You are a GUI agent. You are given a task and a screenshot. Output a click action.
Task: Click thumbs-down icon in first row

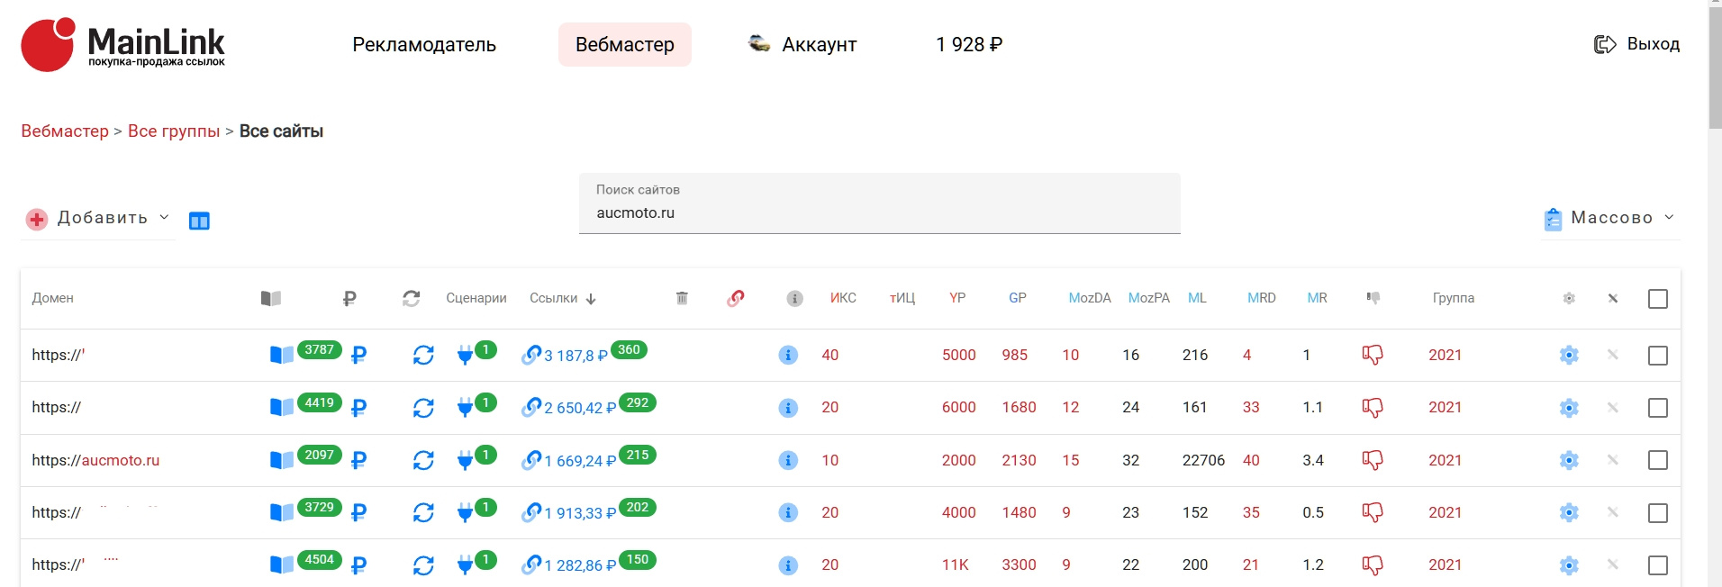[1373, 355]
